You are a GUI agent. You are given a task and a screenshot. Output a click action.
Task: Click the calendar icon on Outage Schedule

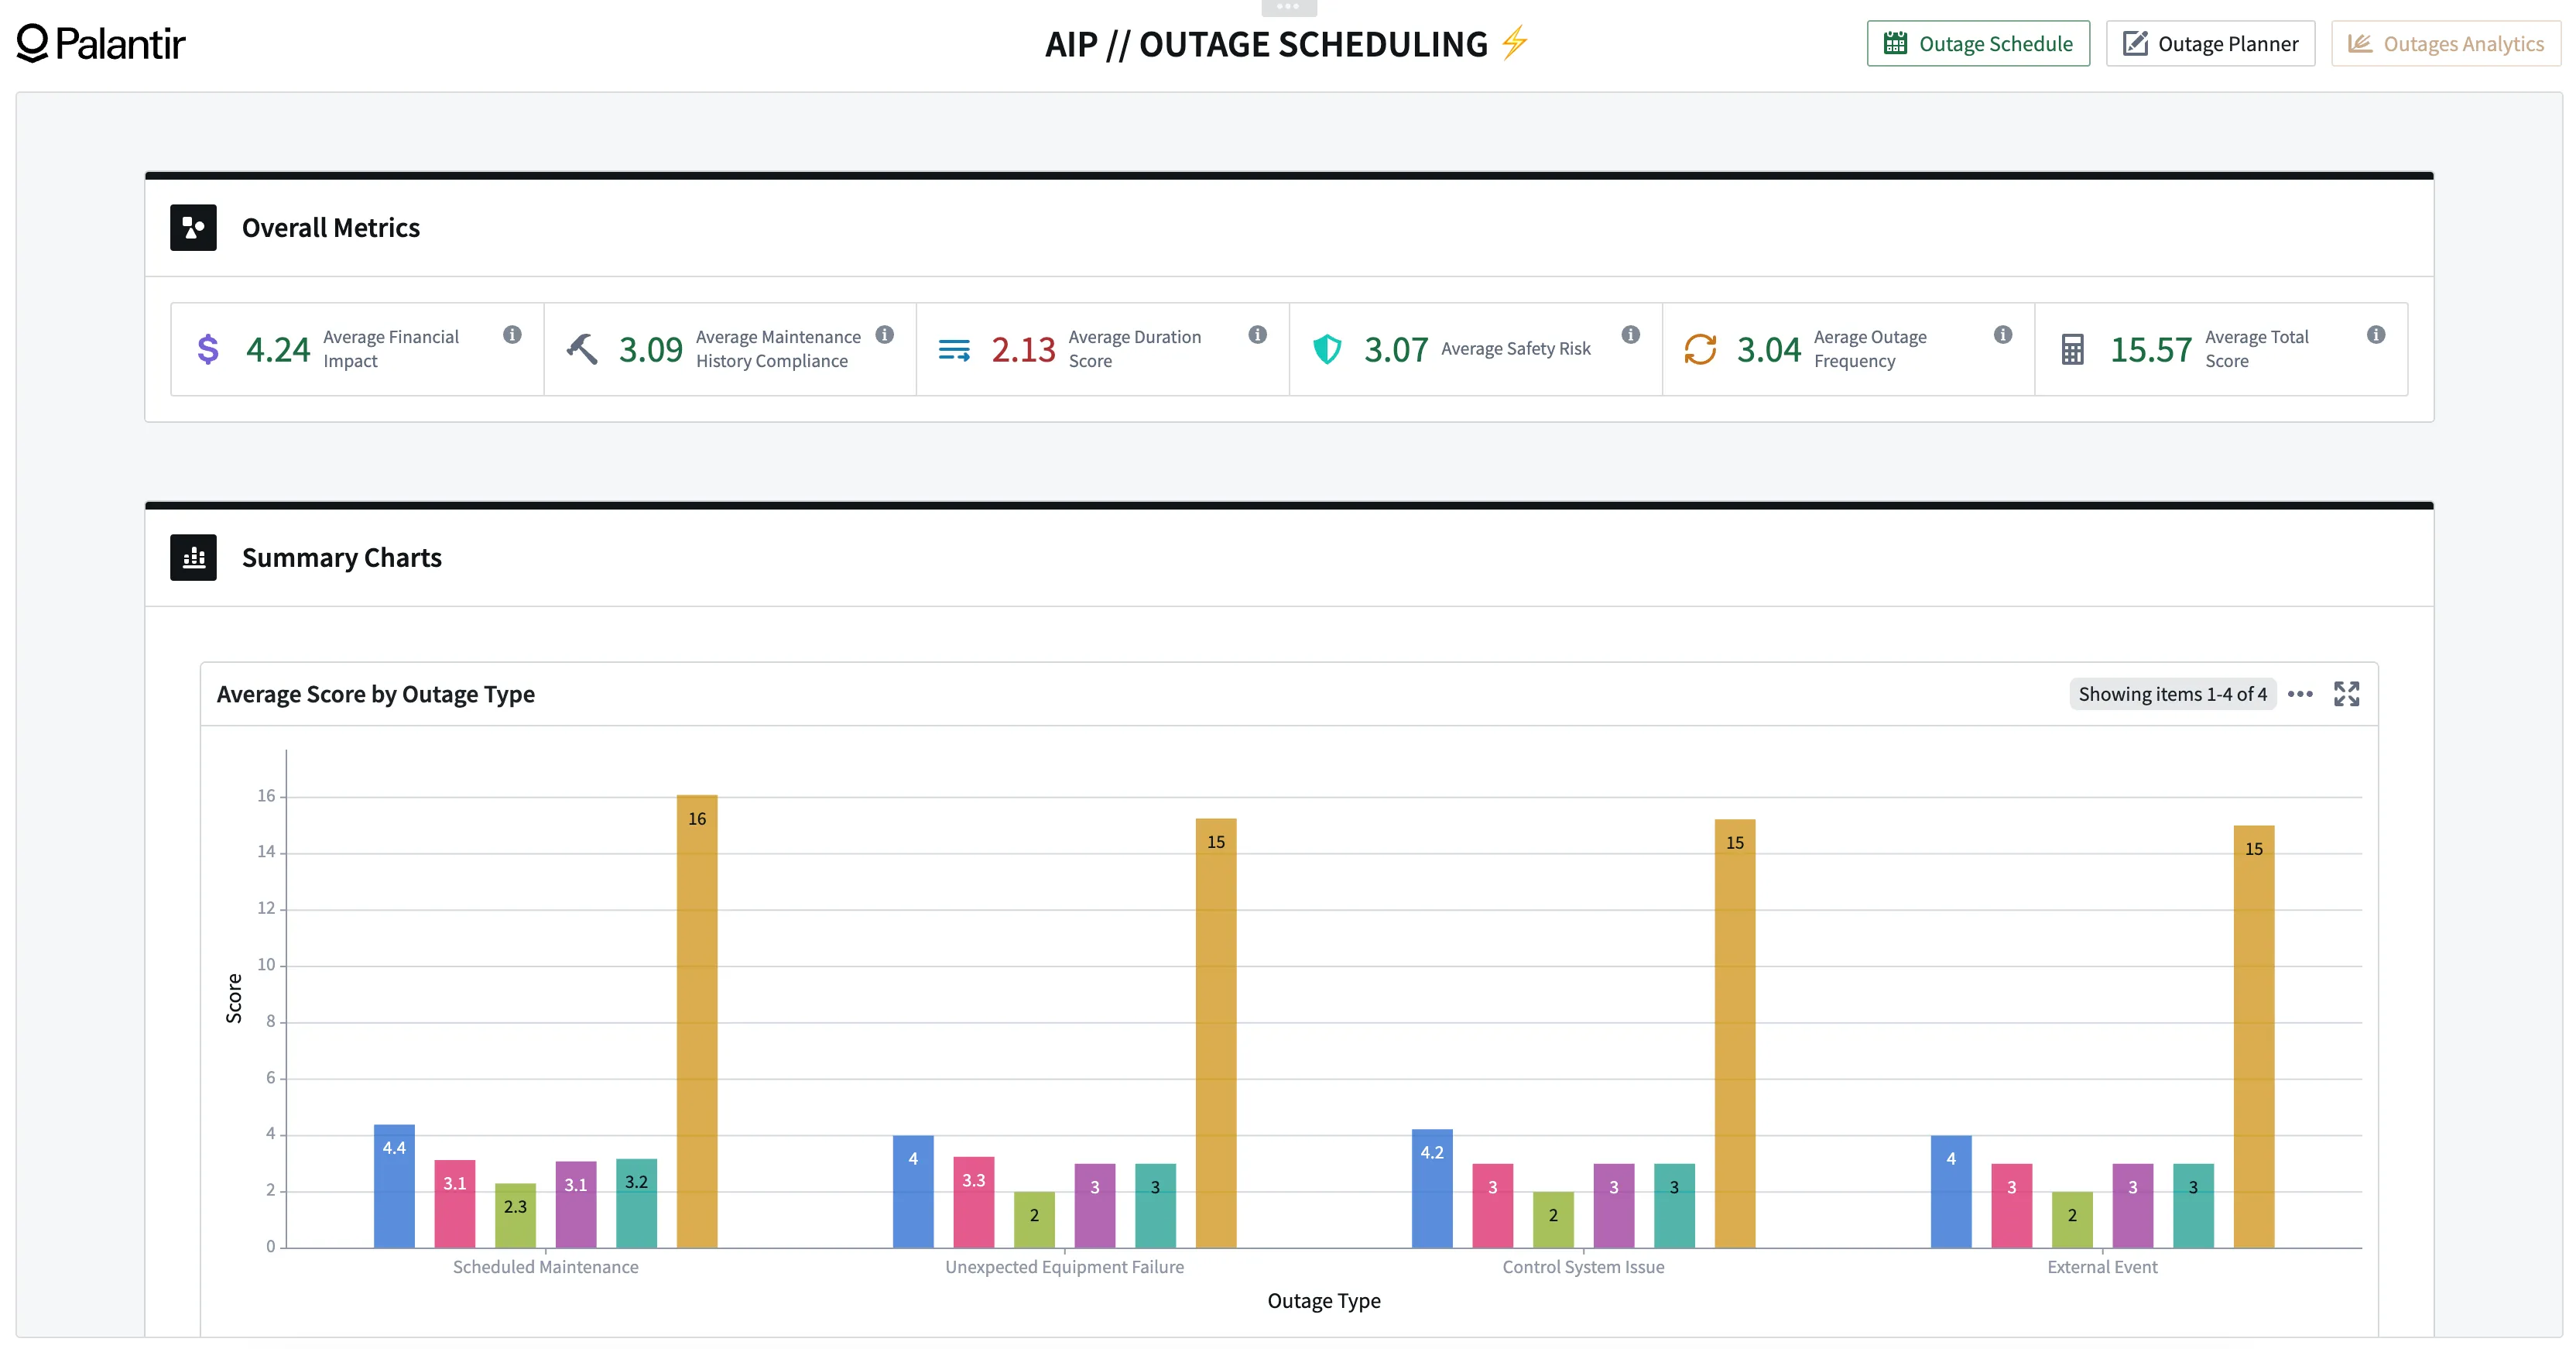point(1894,43)
